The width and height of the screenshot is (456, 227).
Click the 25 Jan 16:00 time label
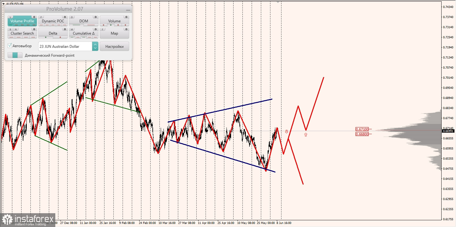point(108,223)
